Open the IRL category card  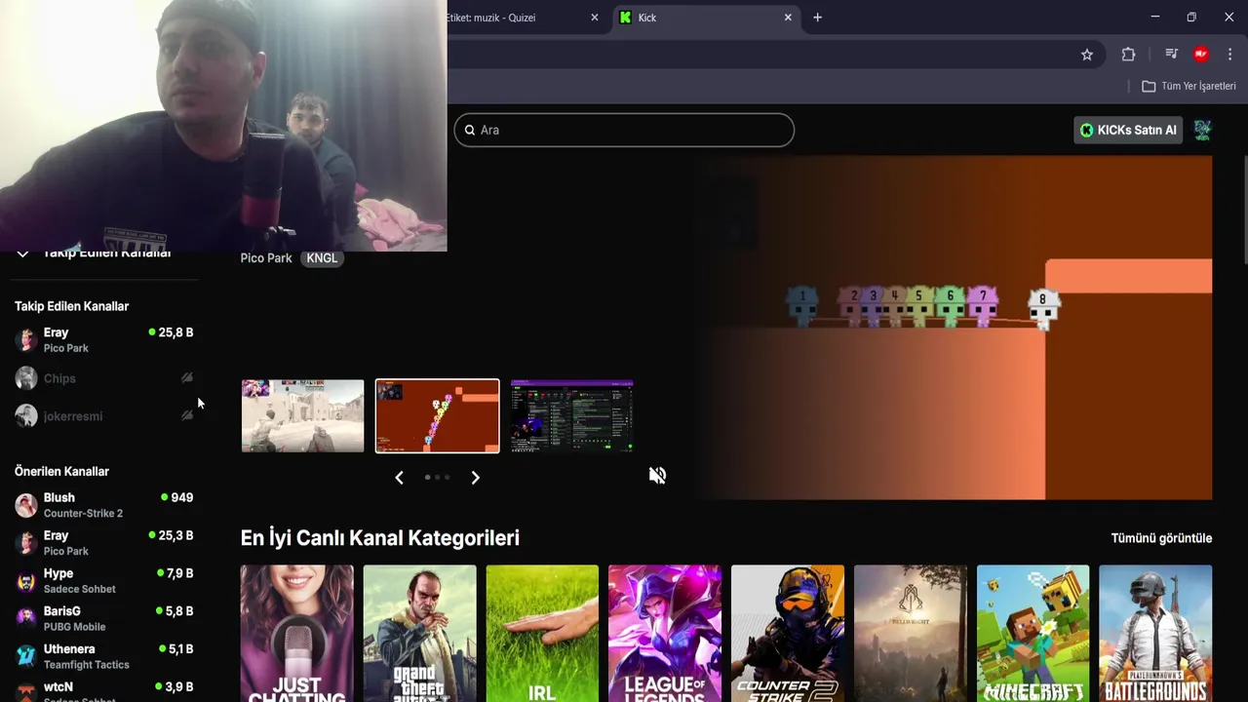(542, 634)
